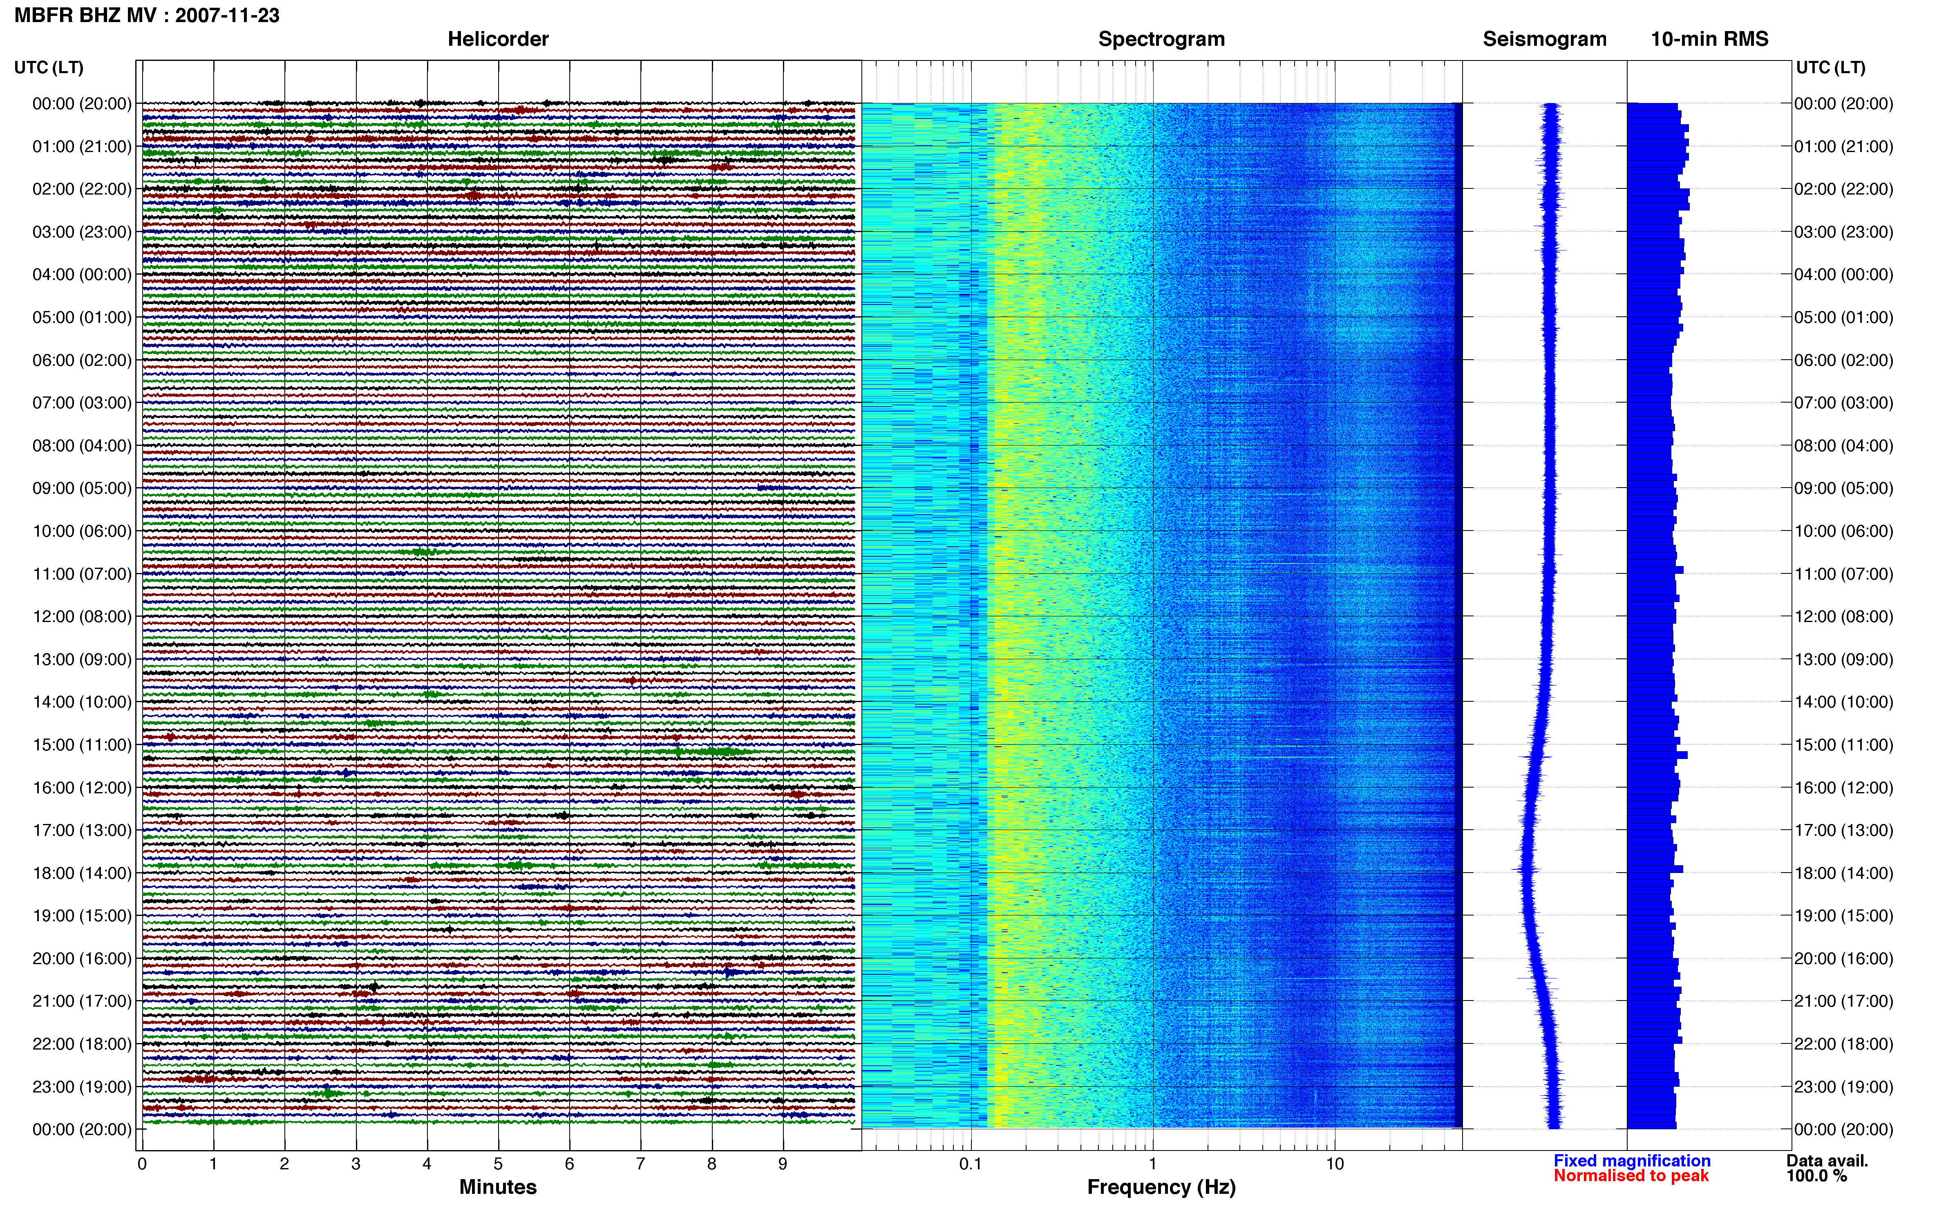Click the right UTC (LT) axis label
Screen dimensions: 1937x1211
click(1830, 67)
